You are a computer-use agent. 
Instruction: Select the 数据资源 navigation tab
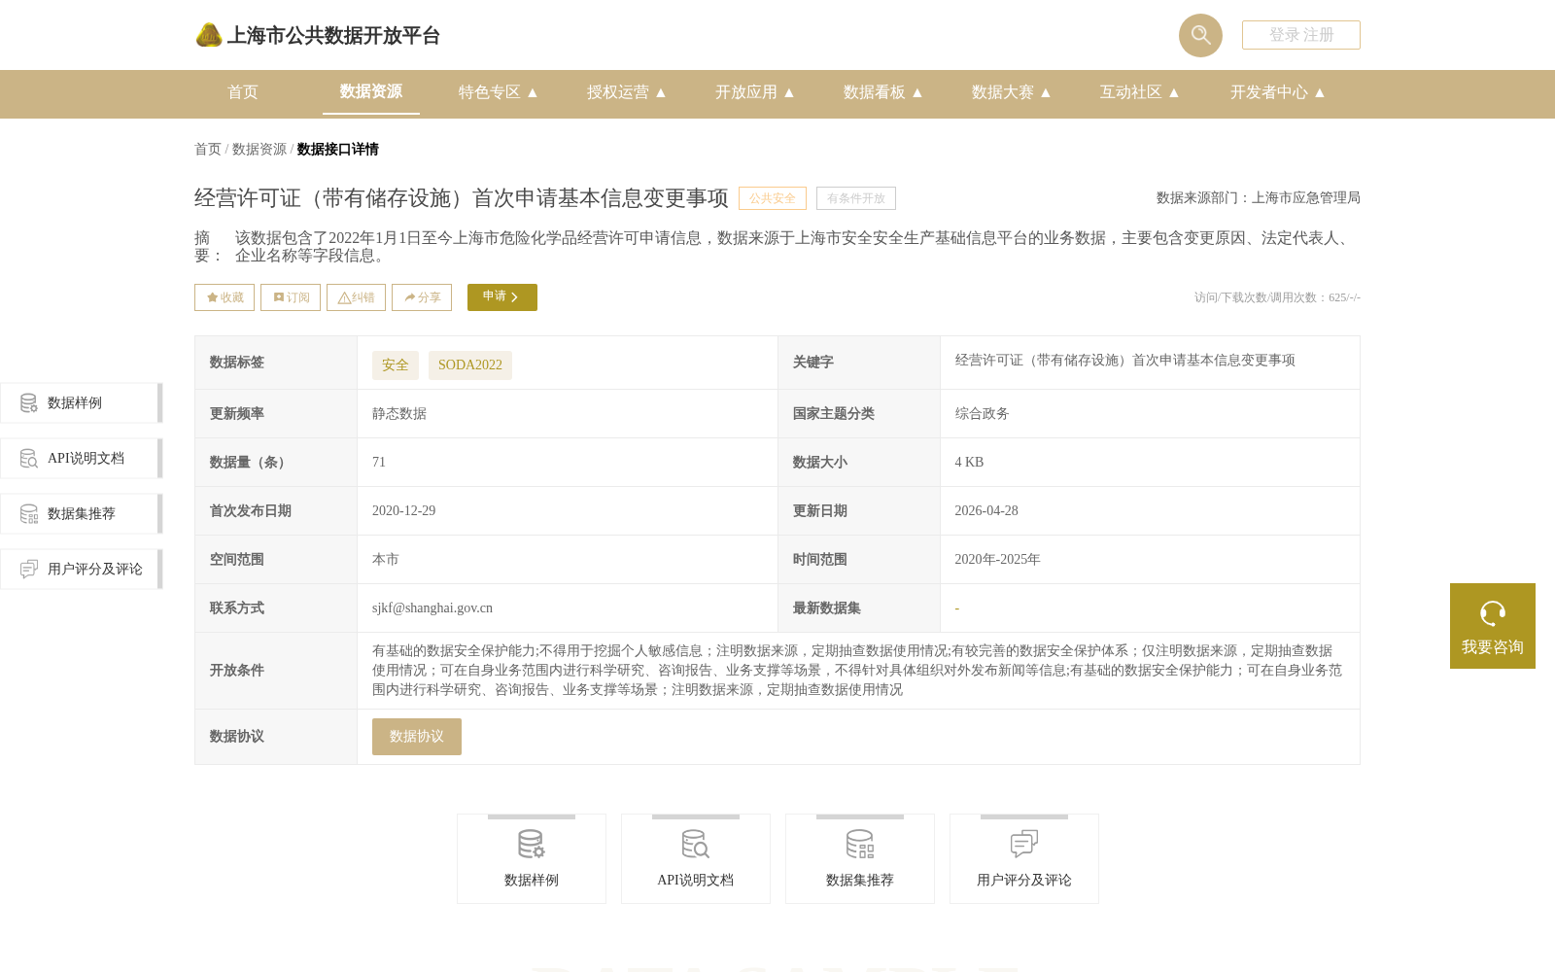(371, 91)
